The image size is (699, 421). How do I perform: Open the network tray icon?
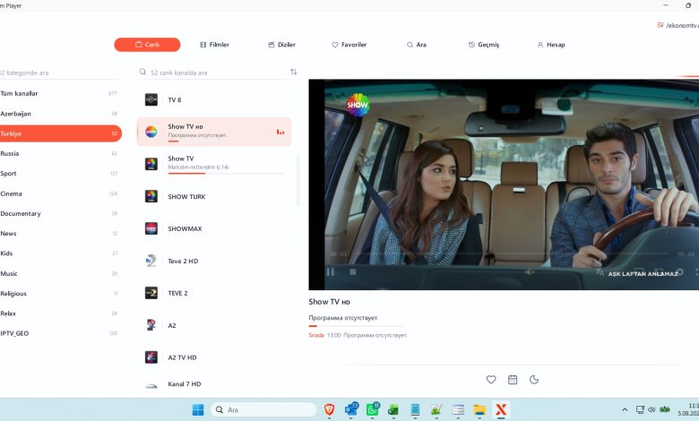[640, 409]
